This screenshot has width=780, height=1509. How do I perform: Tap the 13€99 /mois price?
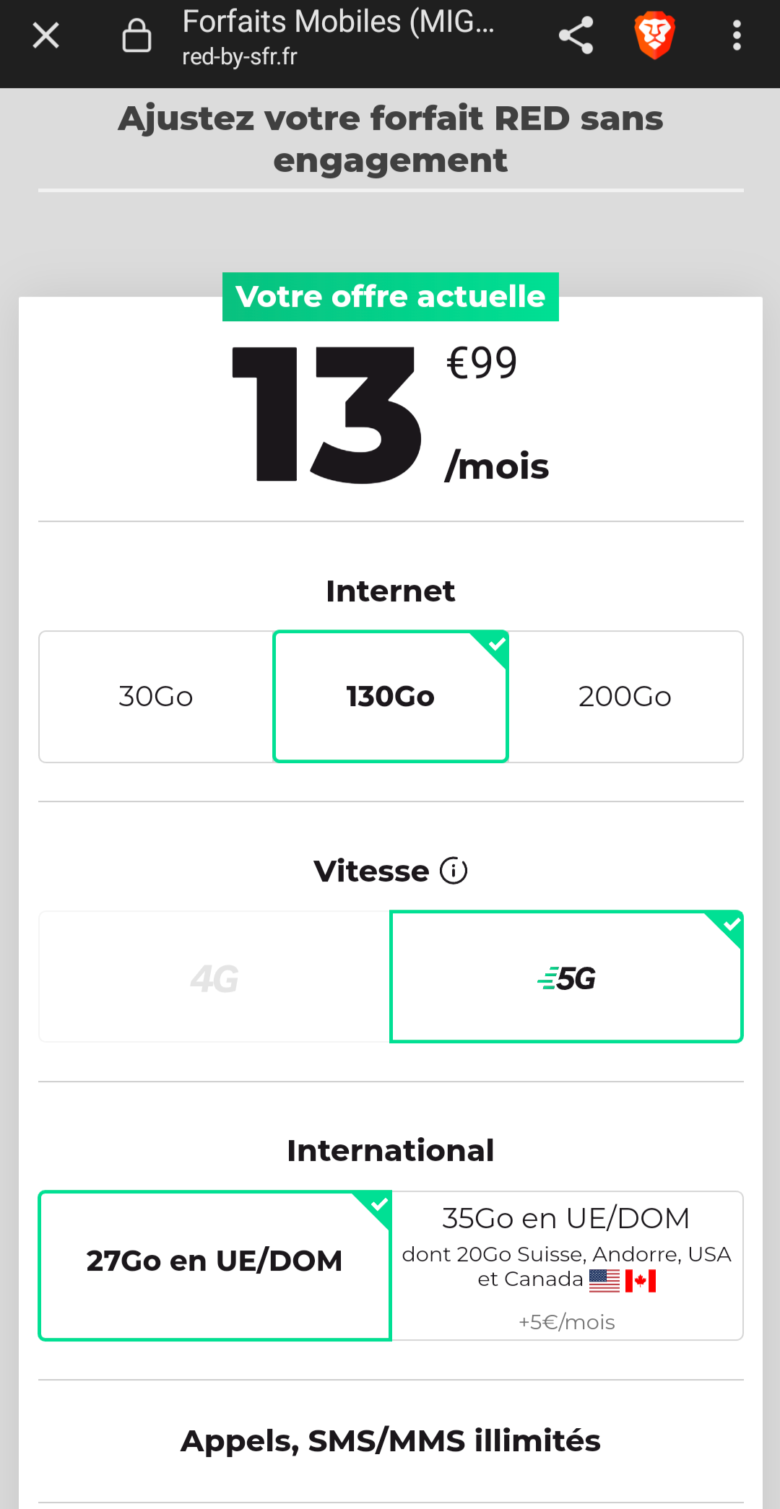pyautogui.click(x=391, y=415)
